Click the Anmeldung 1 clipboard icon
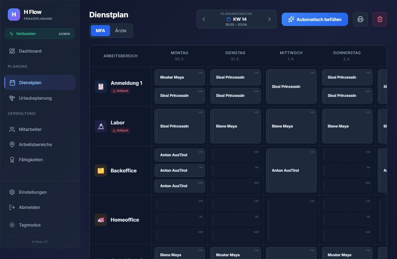 click(x=101, y=87)
